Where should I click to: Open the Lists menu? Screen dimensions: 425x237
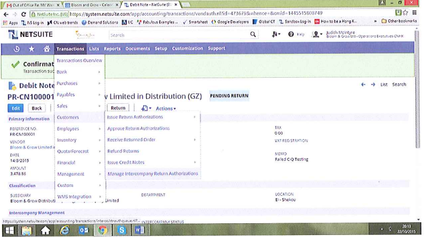[94, 49]
